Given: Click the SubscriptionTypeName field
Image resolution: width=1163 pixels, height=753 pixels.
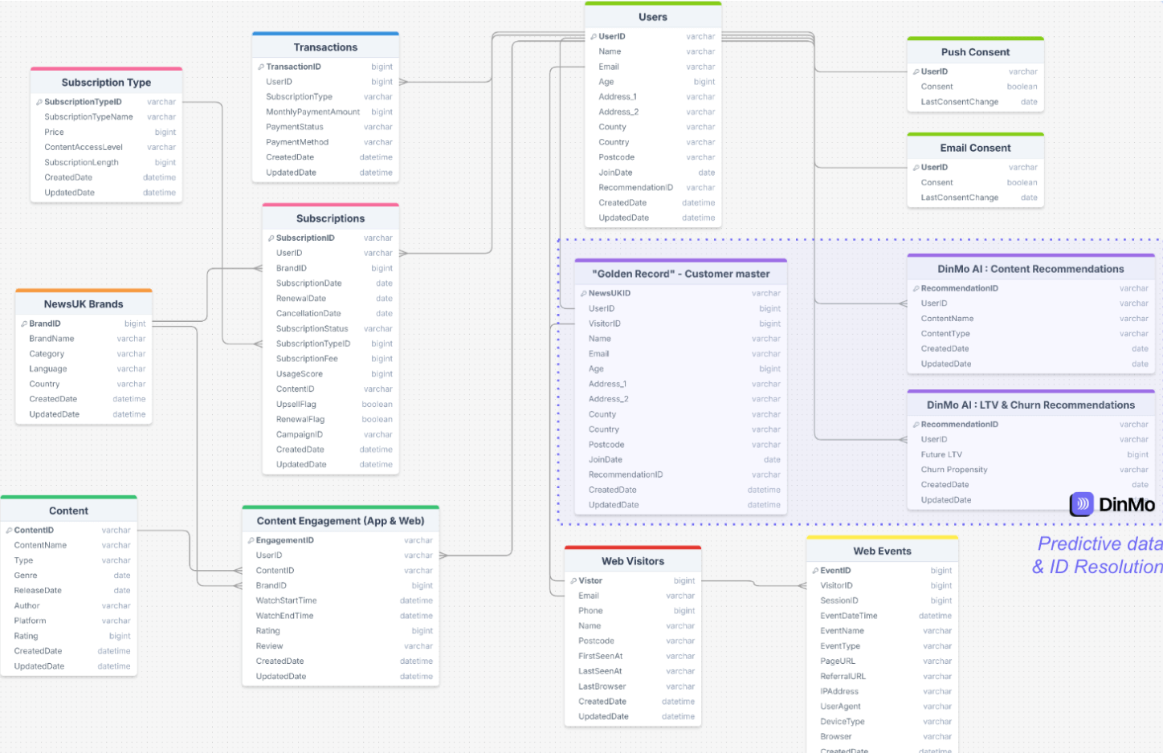Looking at the screenshot, I should click(x=106, y=117).
